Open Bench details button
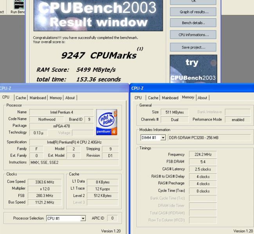 coord(193,23)
